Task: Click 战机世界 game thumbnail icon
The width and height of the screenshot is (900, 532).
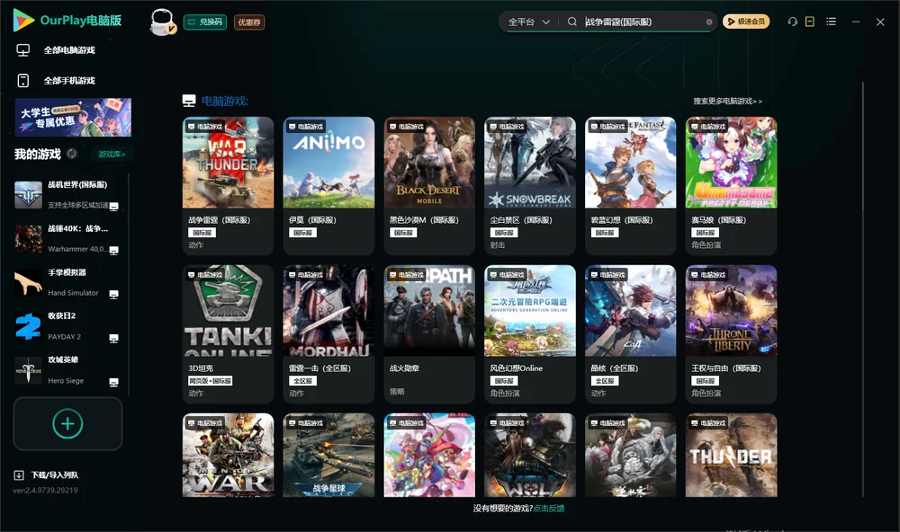Action: [28, 195]
